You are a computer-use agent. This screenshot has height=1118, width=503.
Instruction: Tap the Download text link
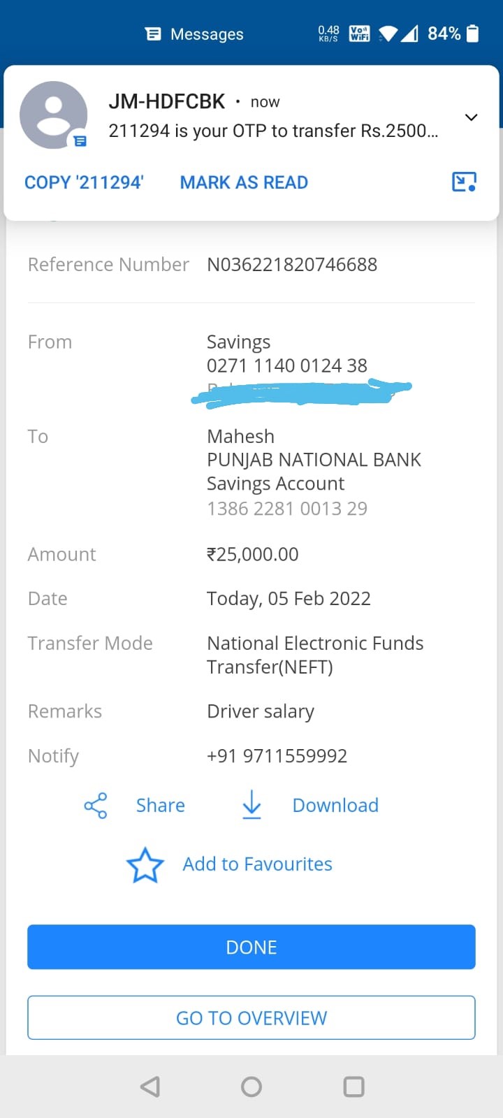(335, 806)
